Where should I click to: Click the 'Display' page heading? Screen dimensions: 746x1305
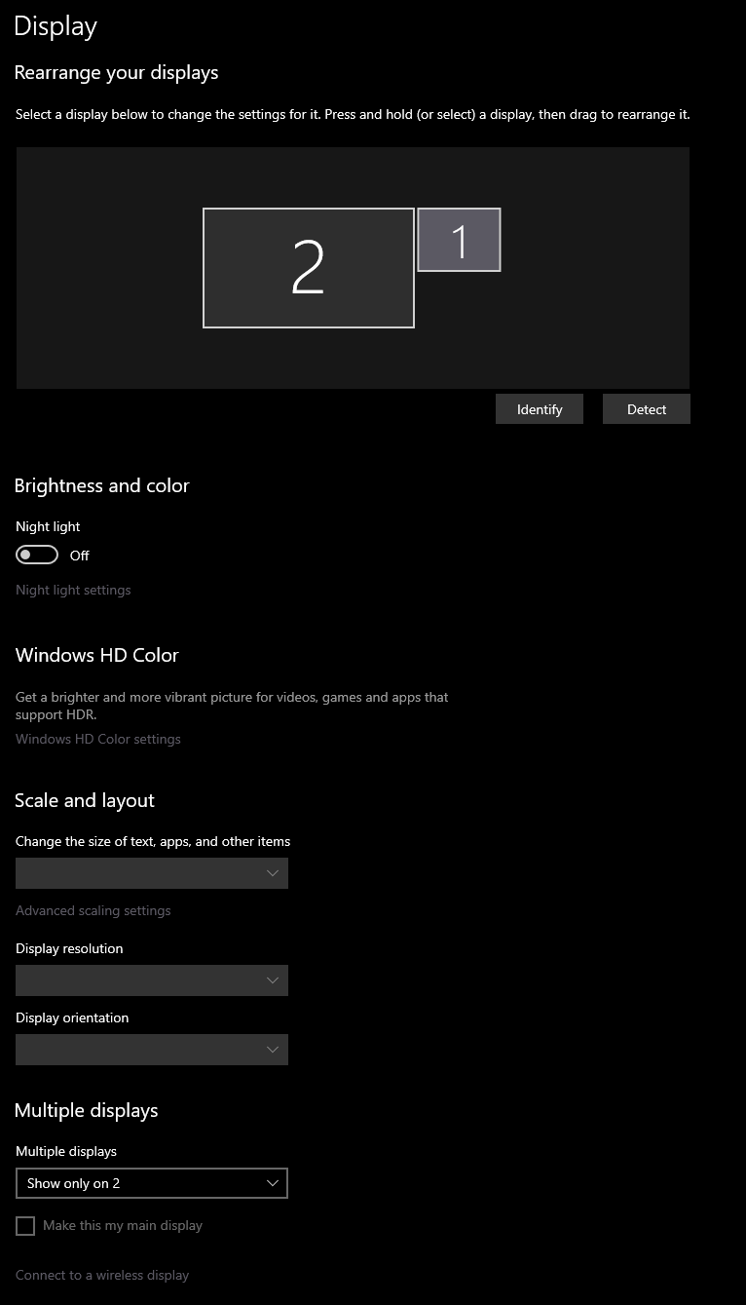(56, 26)
